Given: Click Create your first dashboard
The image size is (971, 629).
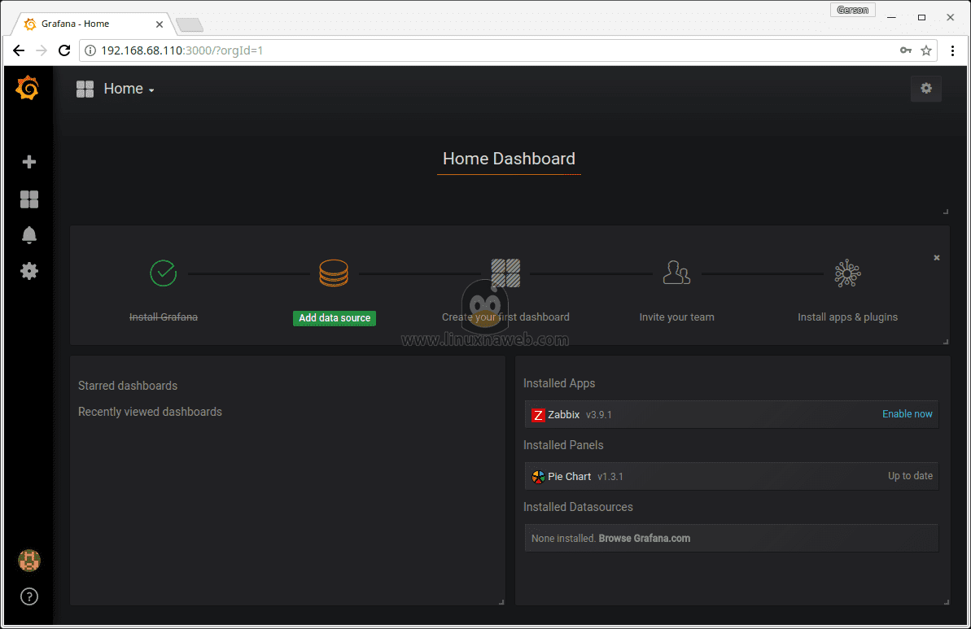Looking at the screenshot, I should tap(505, 317).
